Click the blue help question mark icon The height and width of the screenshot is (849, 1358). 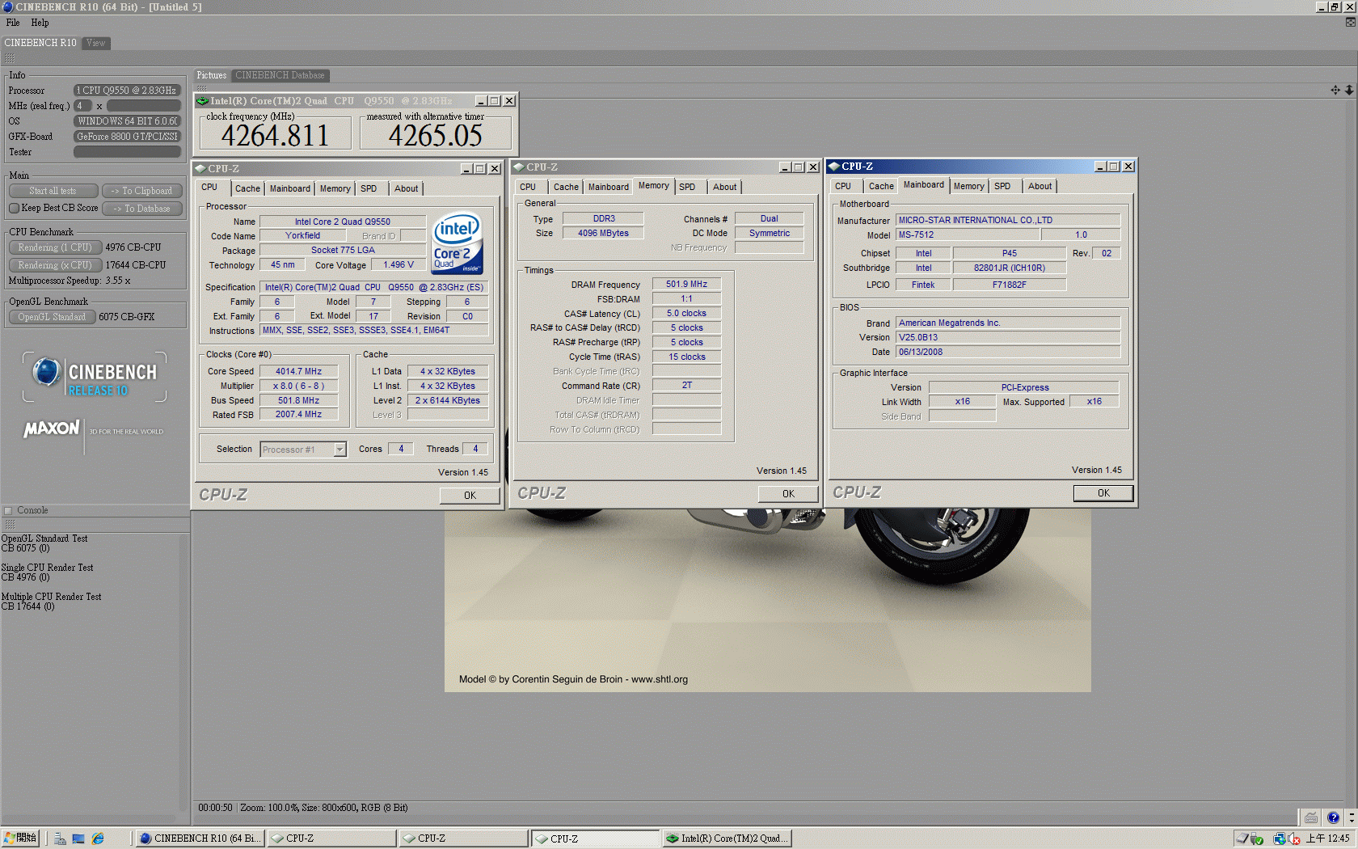1333,817
